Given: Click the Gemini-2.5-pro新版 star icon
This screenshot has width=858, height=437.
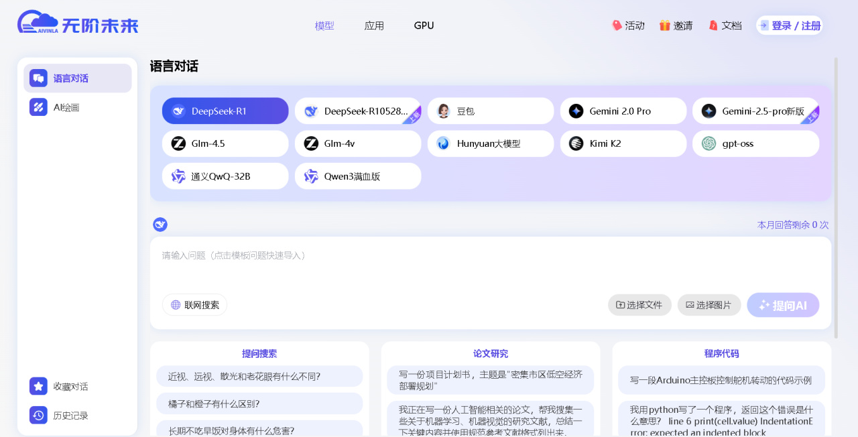Looking at the screenshot, I should [709, 111].
